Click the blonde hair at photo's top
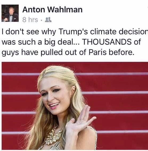The width and height of the screenshot is (148, 151). 59,73
